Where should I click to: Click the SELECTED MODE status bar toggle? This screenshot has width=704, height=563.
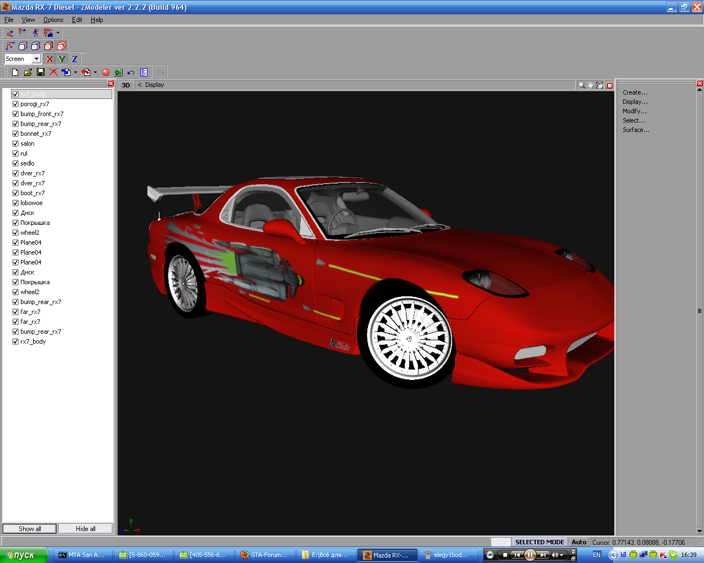(539, 542)
